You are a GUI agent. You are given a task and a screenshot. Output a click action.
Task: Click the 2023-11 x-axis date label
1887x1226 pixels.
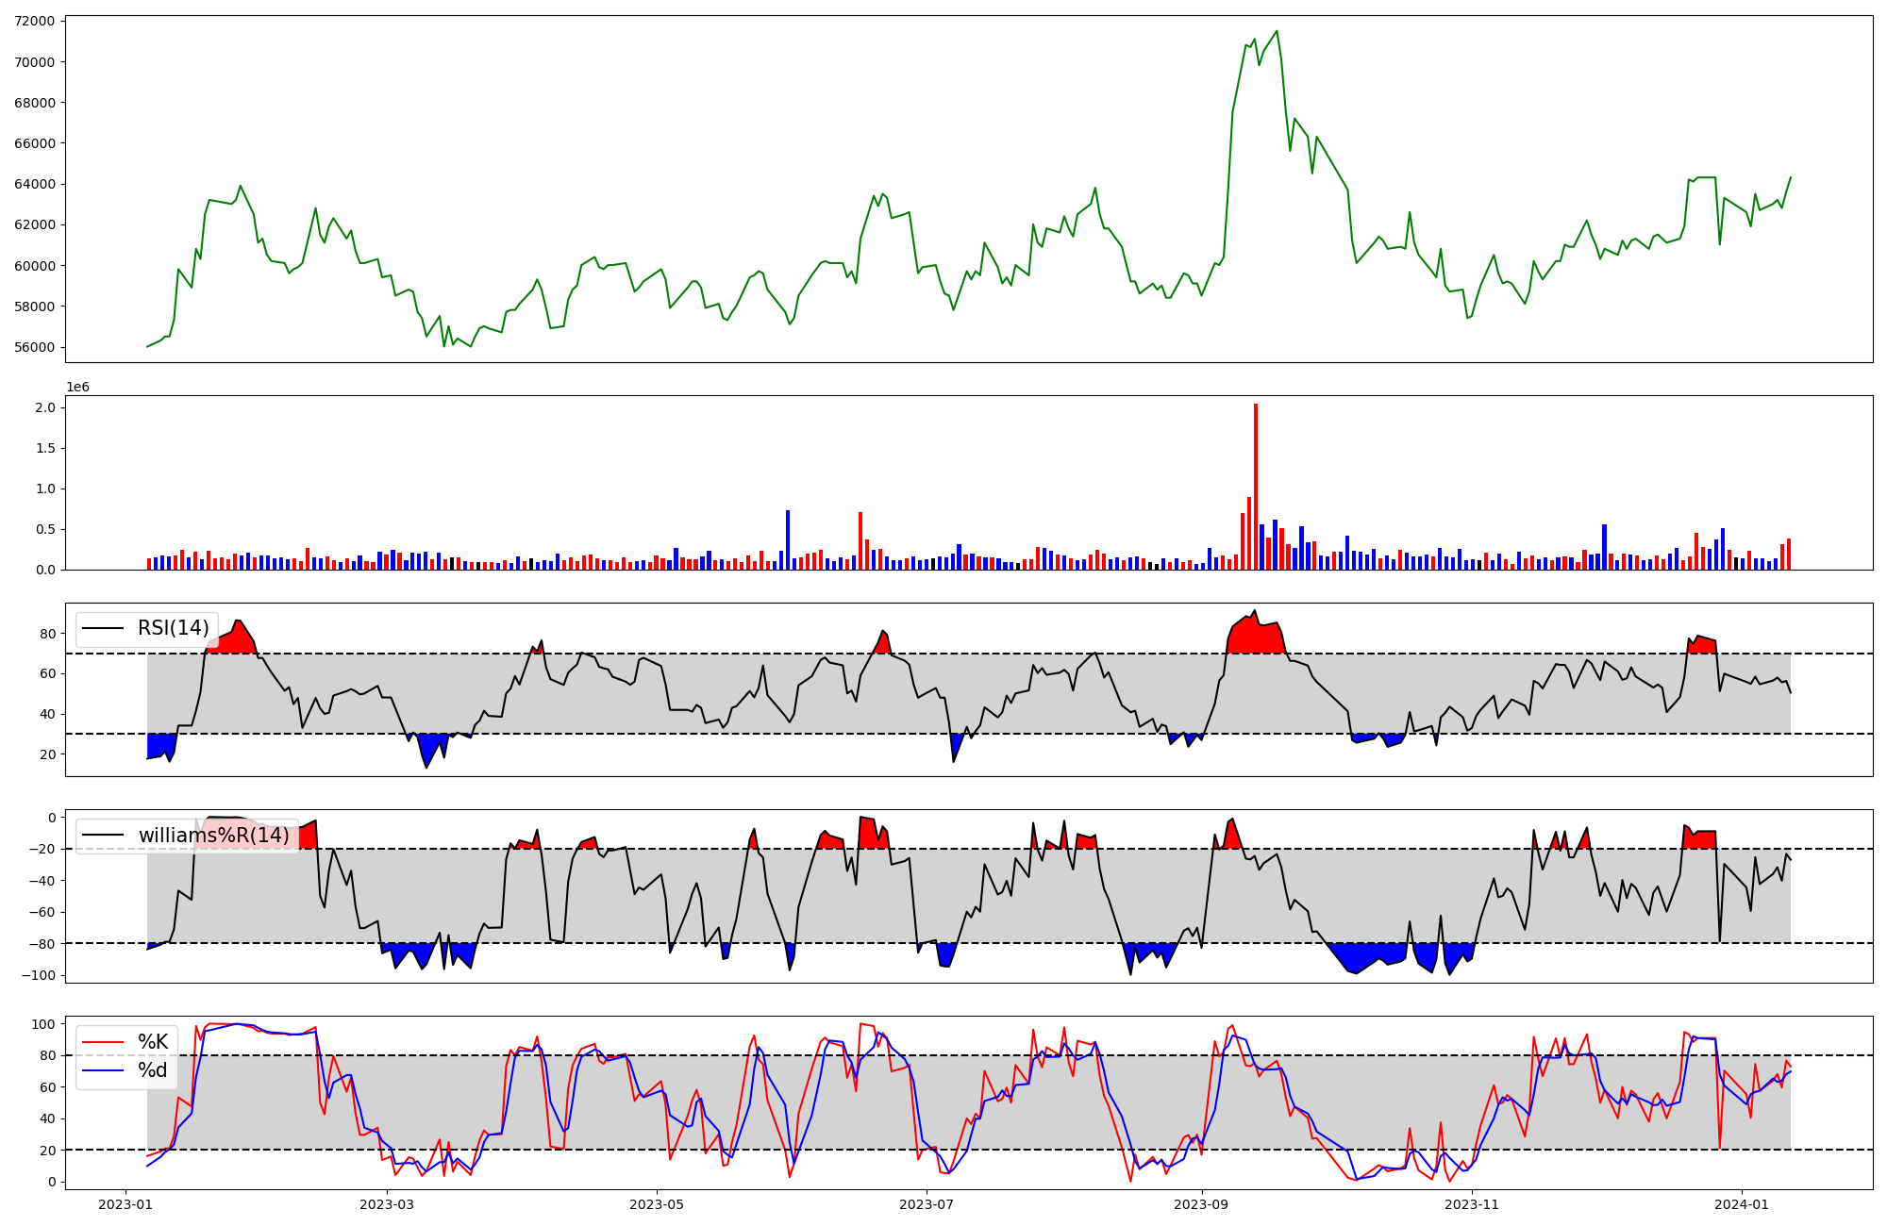point(1472,1204)
